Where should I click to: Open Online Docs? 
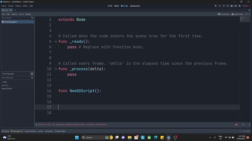tap(224, 14)
